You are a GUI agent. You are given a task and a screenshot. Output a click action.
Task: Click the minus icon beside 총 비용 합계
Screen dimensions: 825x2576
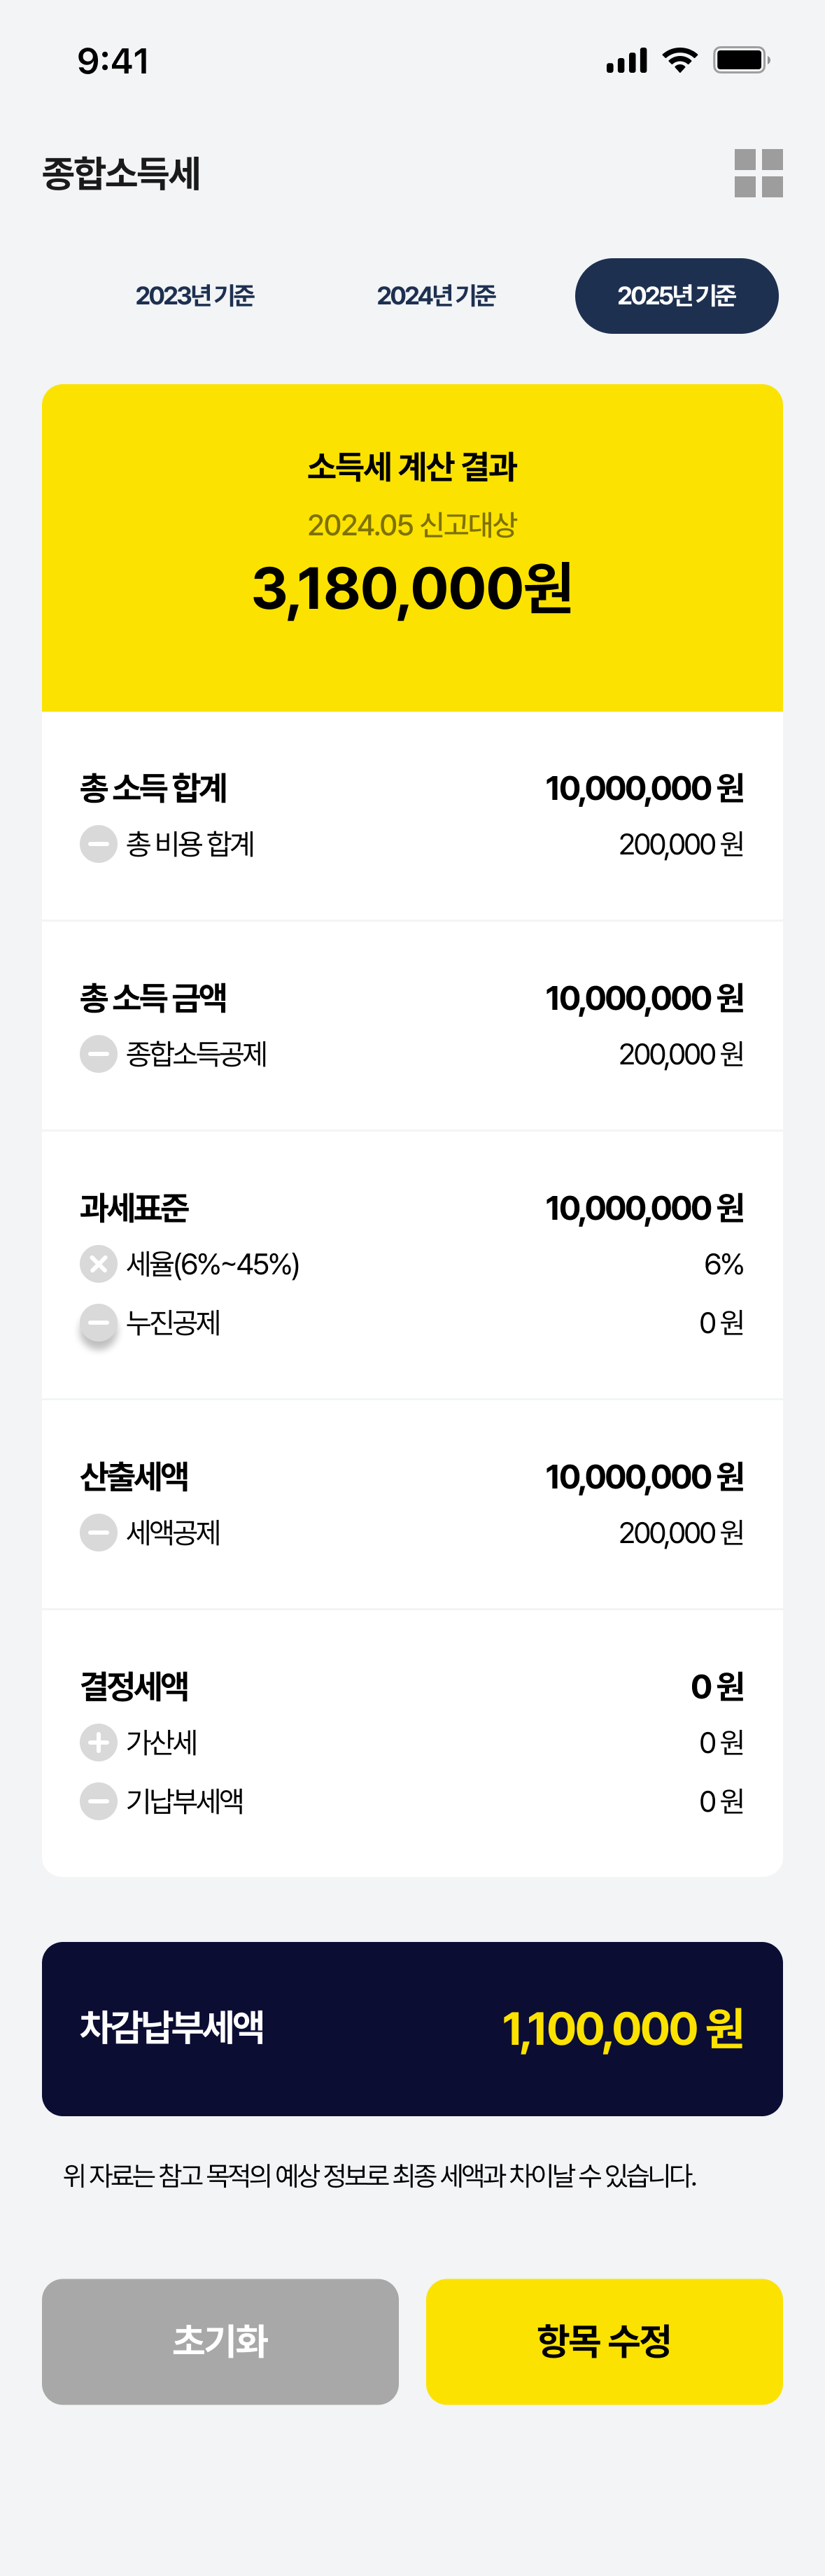click(x=97, y=843)
